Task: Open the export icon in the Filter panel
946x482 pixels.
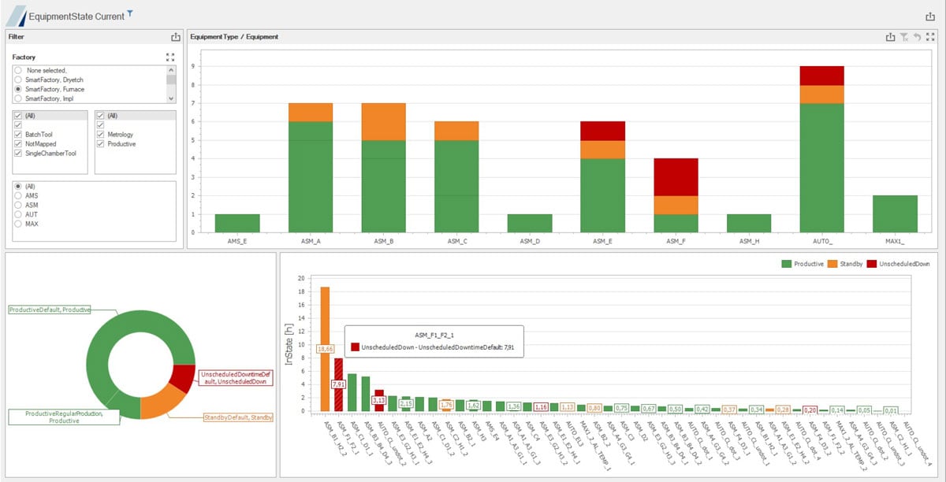Action: point(175,36)
